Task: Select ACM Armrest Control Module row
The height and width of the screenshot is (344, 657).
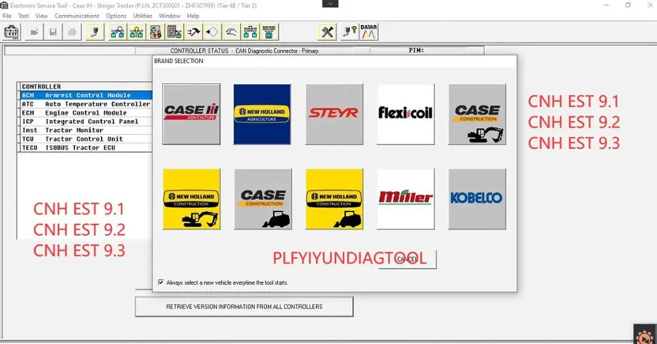Action: [86, 95]
